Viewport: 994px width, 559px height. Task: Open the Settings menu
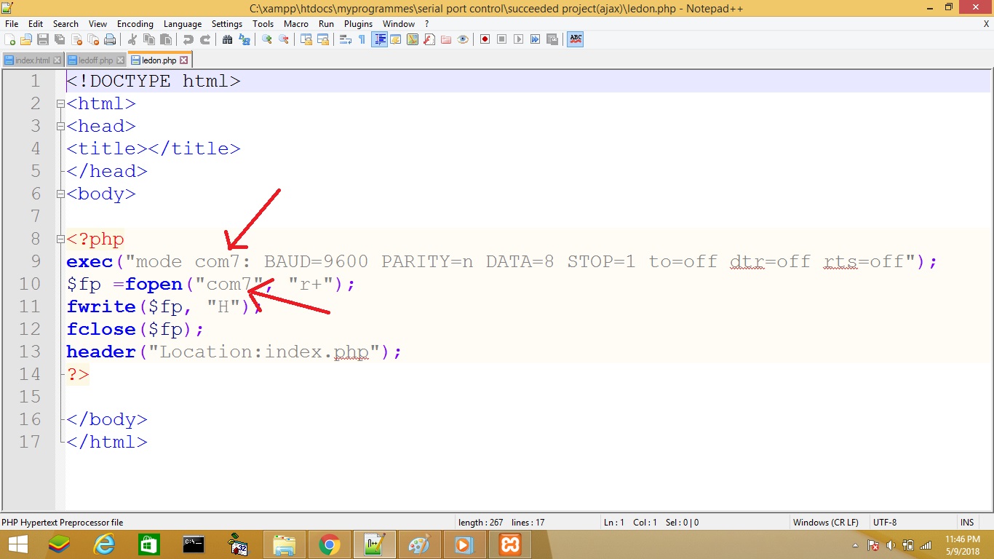(x=227, y=24)
